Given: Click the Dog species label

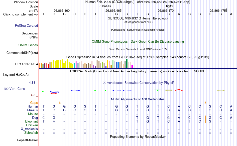Looking at the screenshot, I should [x=35, y=118].
